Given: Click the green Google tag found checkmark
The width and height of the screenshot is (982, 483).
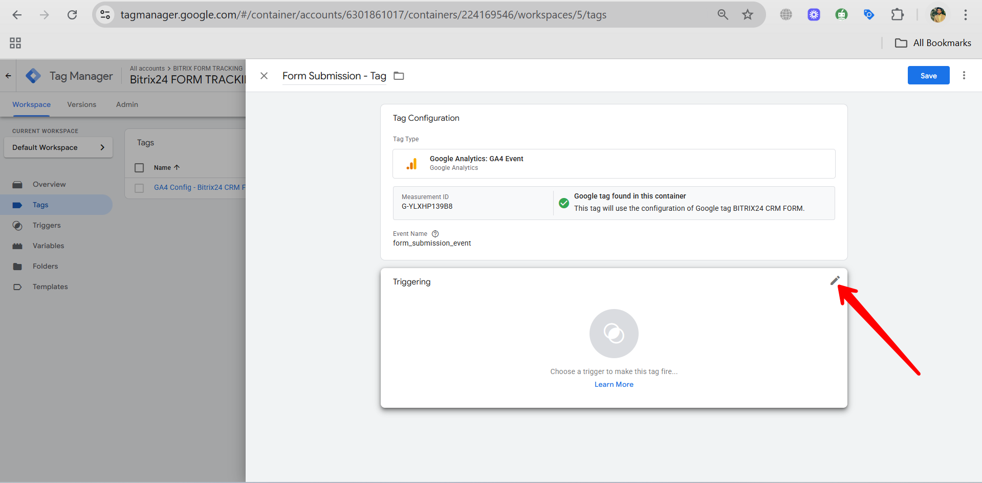Looking at the screenshot, I should click(x=564, y=203).
